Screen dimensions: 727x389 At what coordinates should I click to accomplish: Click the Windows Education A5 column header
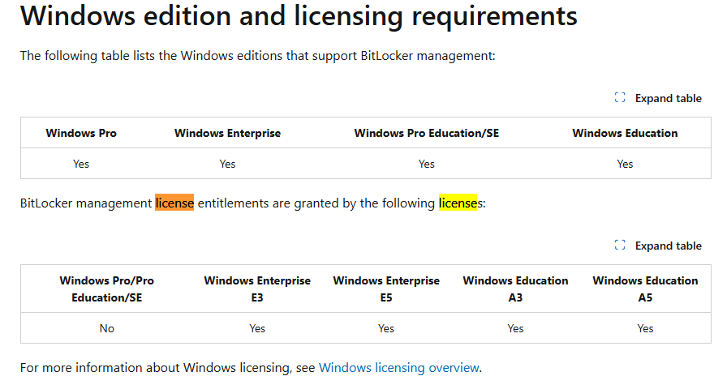[x=645, y=289]
